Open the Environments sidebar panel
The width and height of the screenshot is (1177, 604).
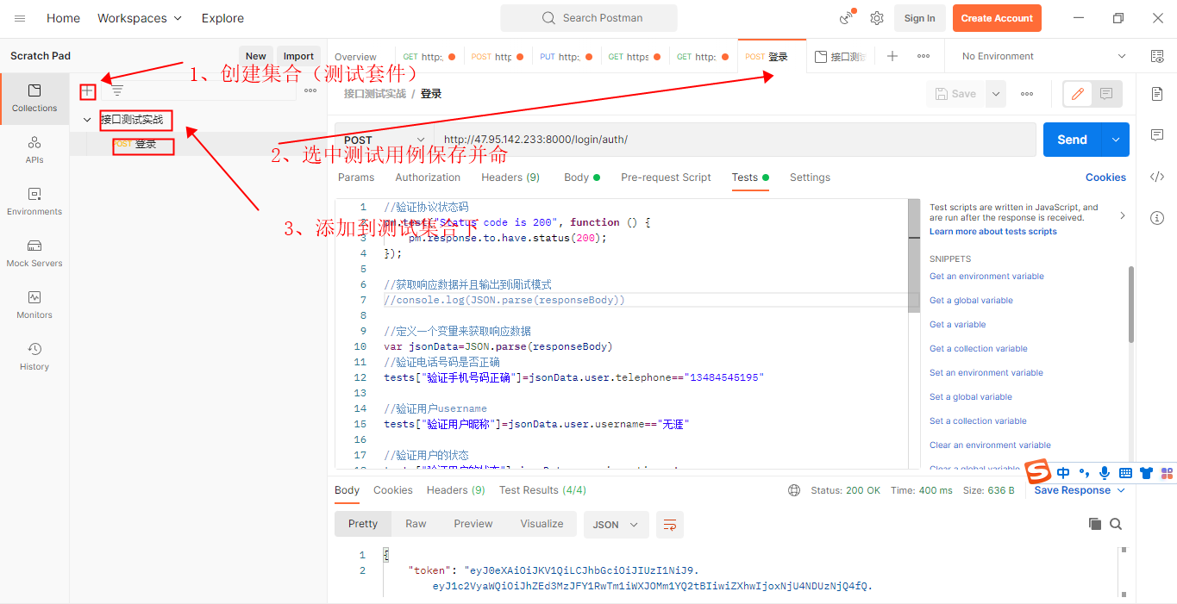click(x=34, y=202)
